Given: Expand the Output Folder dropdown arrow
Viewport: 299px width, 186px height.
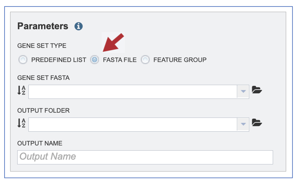Looking at the screenshot, I should (x=243, y=124).
